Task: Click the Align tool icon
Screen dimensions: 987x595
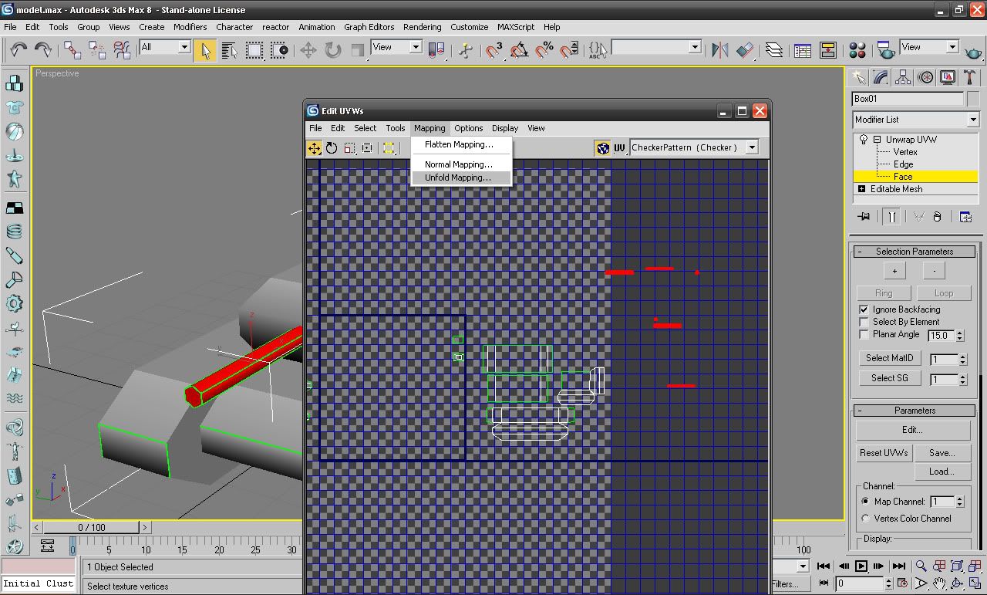Action: point(744,50)
